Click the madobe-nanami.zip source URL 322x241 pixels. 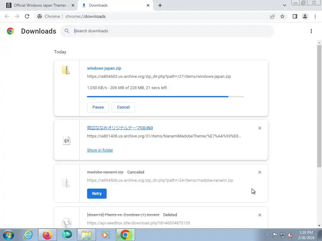pos(160,180)
